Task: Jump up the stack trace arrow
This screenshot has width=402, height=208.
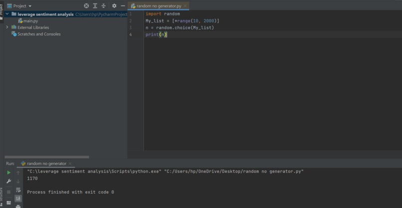Action: [x=18, y=173]
